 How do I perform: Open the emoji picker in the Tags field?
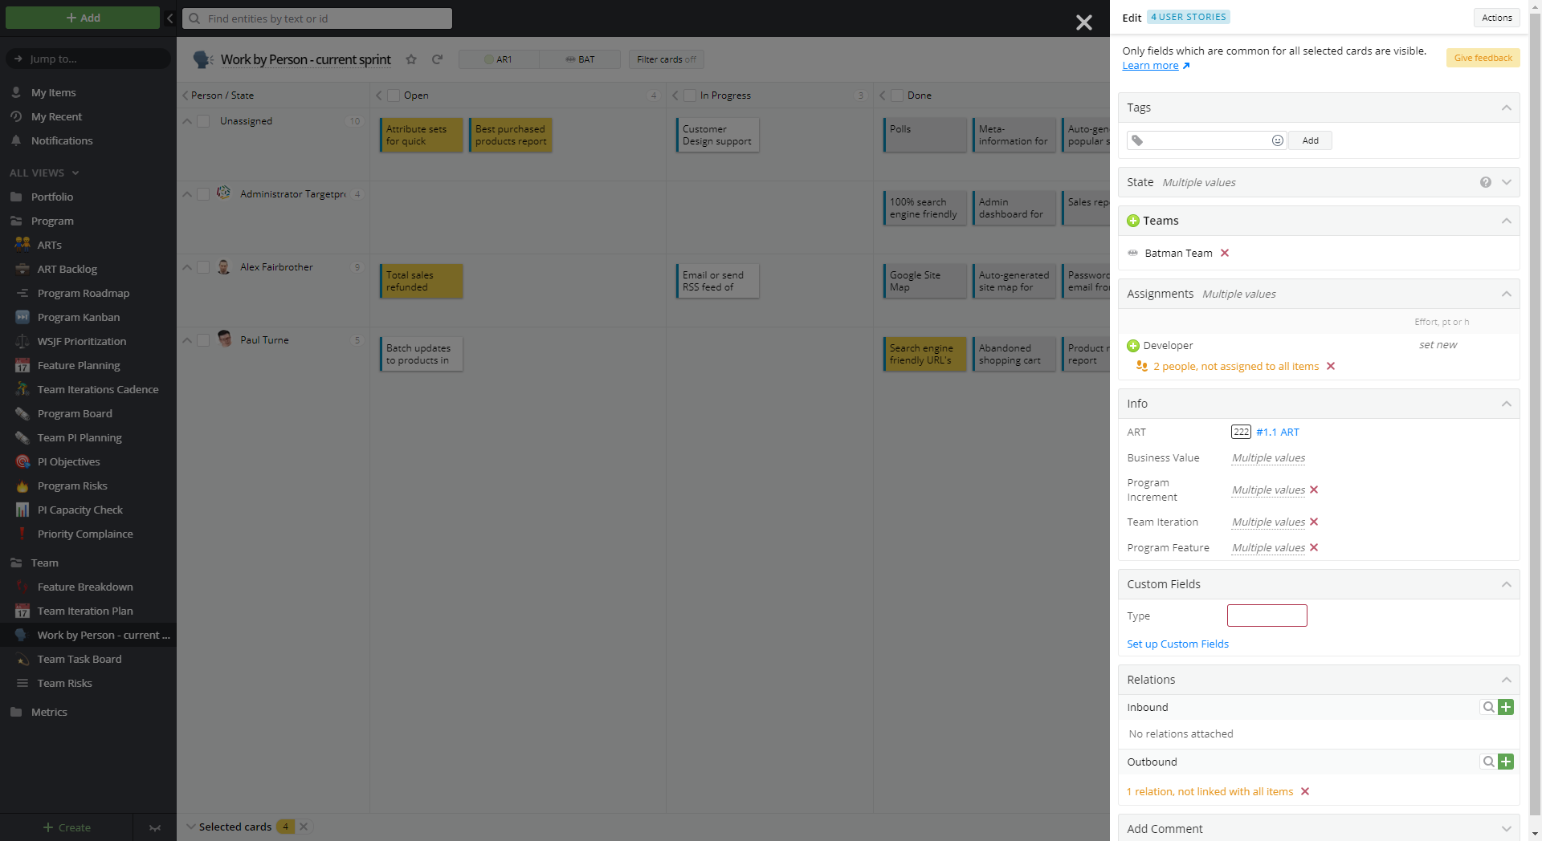(x=1277, y=140)
